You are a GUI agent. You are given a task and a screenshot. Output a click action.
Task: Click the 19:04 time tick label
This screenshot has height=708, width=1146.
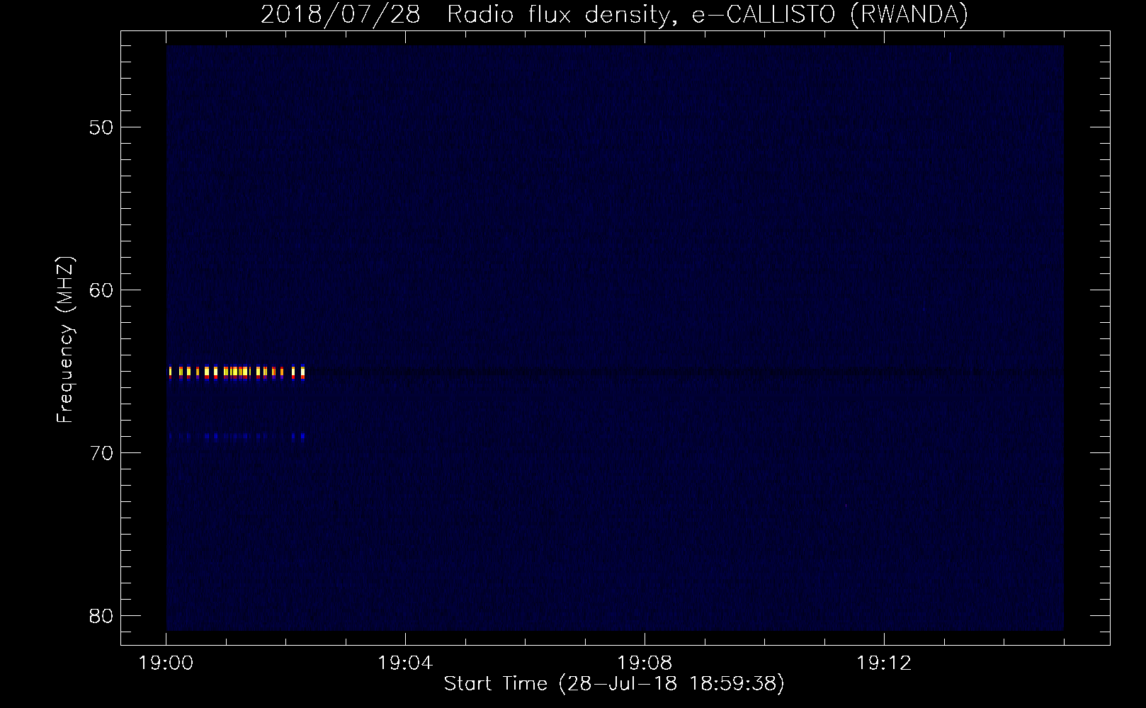(x=405, y=663)
